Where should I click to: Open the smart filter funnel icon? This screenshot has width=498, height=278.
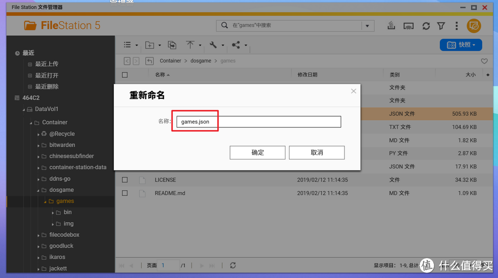point(441,26)
